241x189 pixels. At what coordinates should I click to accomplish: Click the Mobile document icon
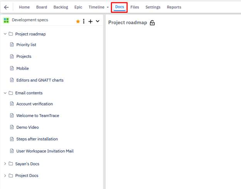(12, 68)
